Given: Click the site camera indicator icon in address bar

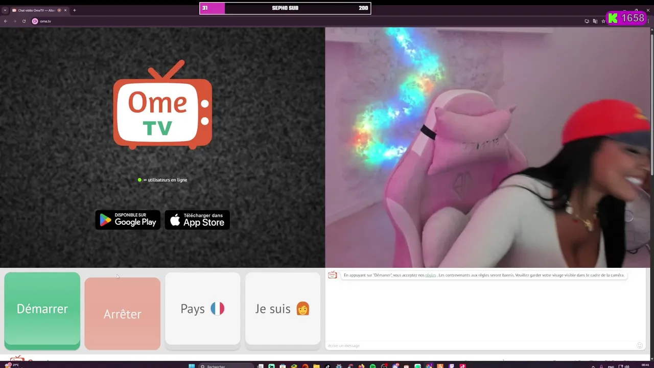Looking at the screenshot, I should (x=35, y=21).
